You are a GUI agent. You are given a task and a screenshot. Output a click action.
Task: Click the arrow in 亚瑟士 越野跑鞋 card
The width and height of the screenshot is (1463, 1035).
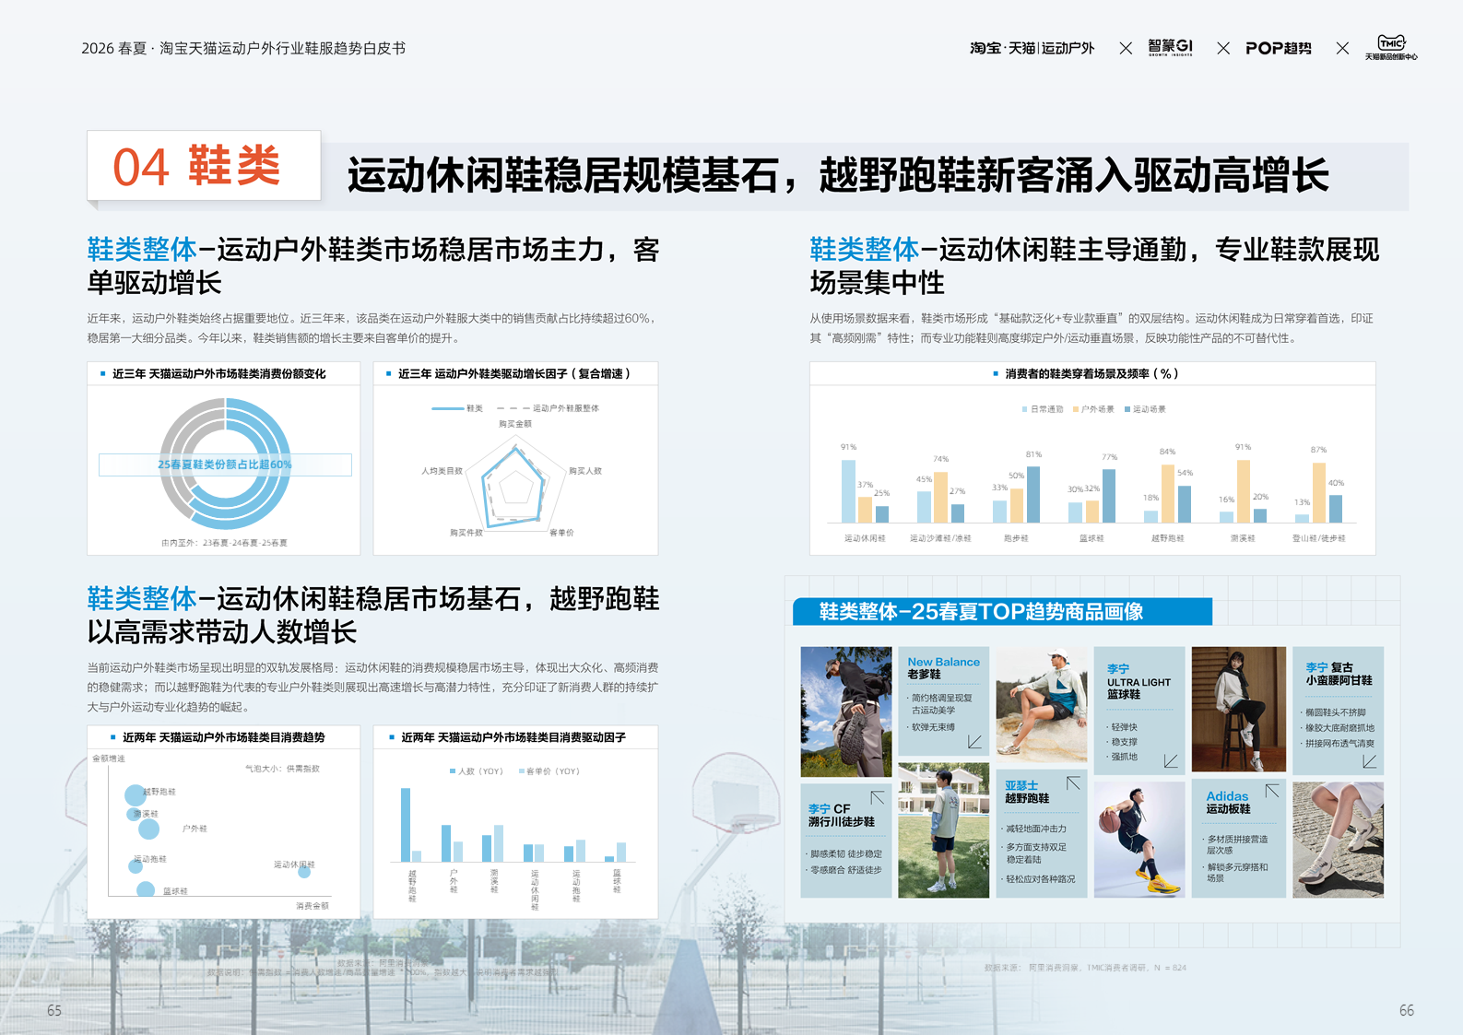1073,783
